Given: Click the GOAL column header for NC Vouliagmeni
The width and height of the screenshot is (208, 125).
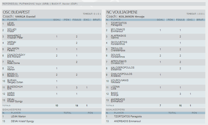Looking at the screenshot, I should (x=160, y=20).
